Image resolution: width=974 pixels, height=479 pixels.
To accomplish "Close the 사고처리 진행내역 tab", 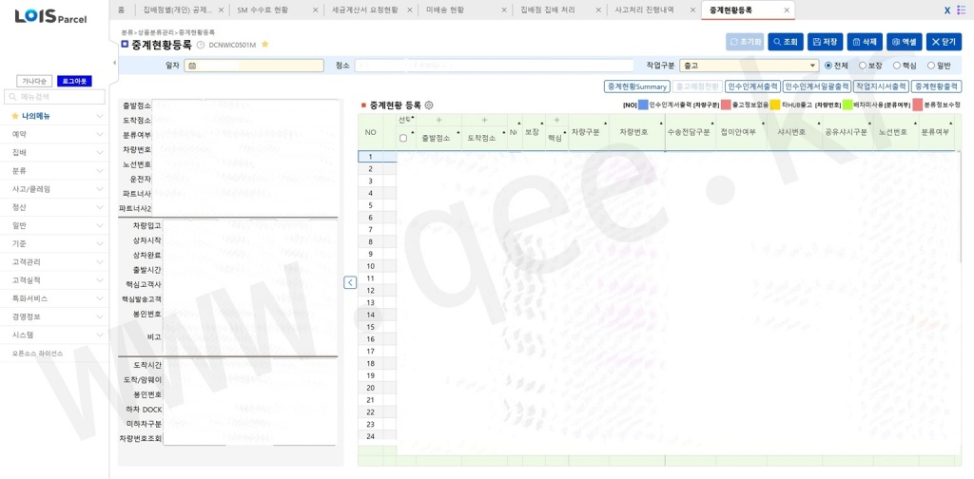I will [692, 10].
